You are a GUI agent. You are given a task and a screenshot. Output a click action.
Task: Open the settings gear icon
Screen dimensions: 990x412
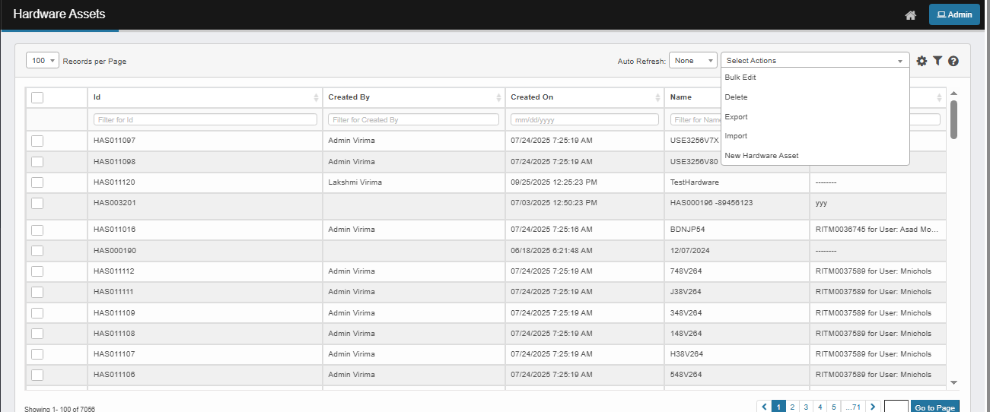[922, 61]
